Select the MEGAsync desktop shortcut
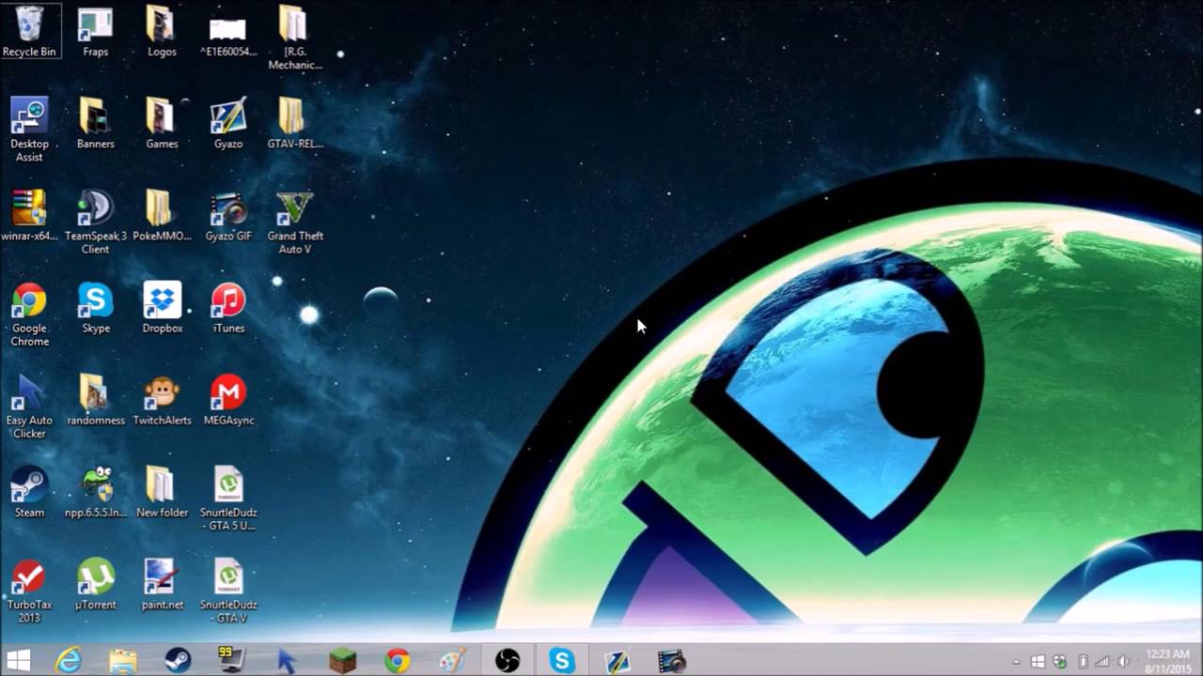 [227, 399]
